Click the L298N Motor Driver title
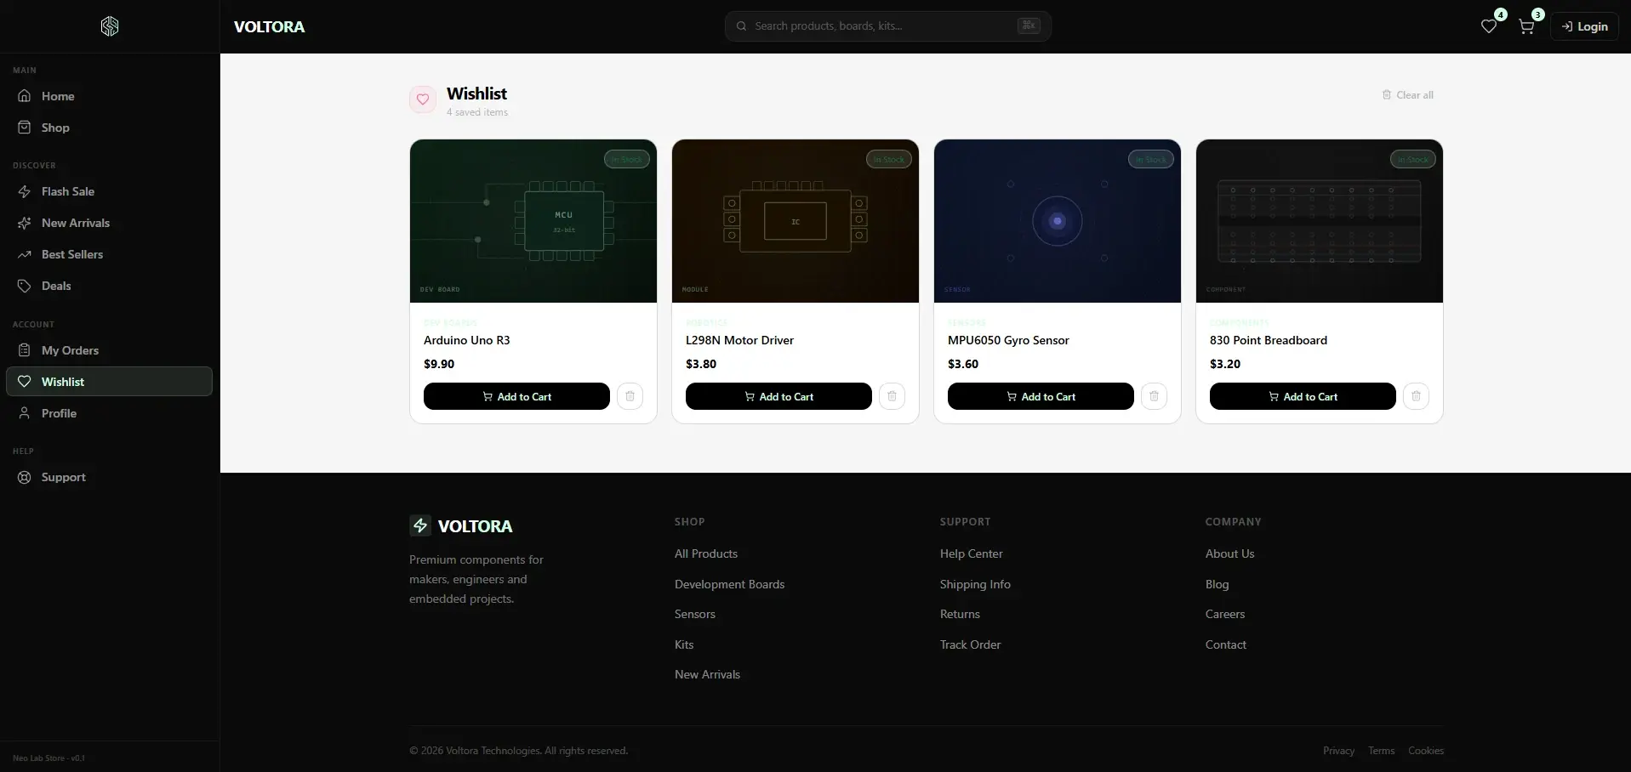This screenshot has height=772, width=1631. tap(739, 340)
